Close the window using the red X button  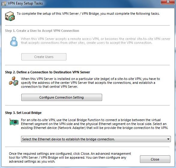tap(168, 2)
